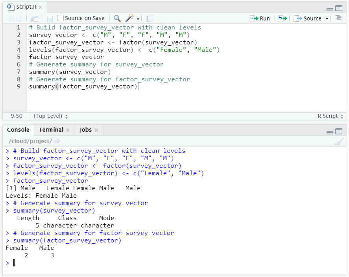Viewport: 349px width, 277px height.
Task: Click the forward navigation arrow
Action: (19, 18)
